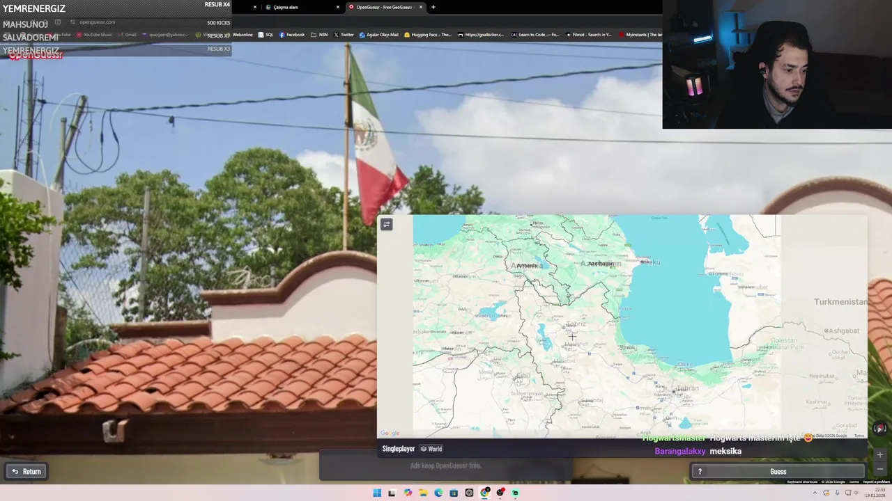Click Tehran on the map
Viewport: 892px width, 501px height.
coord(686,388)
